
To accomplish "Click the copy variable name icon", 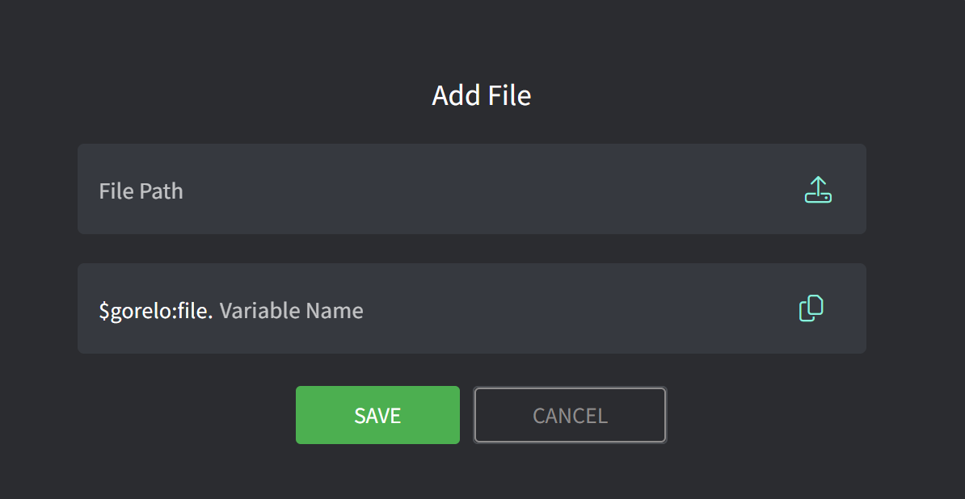I will click(x=811, y=308).
